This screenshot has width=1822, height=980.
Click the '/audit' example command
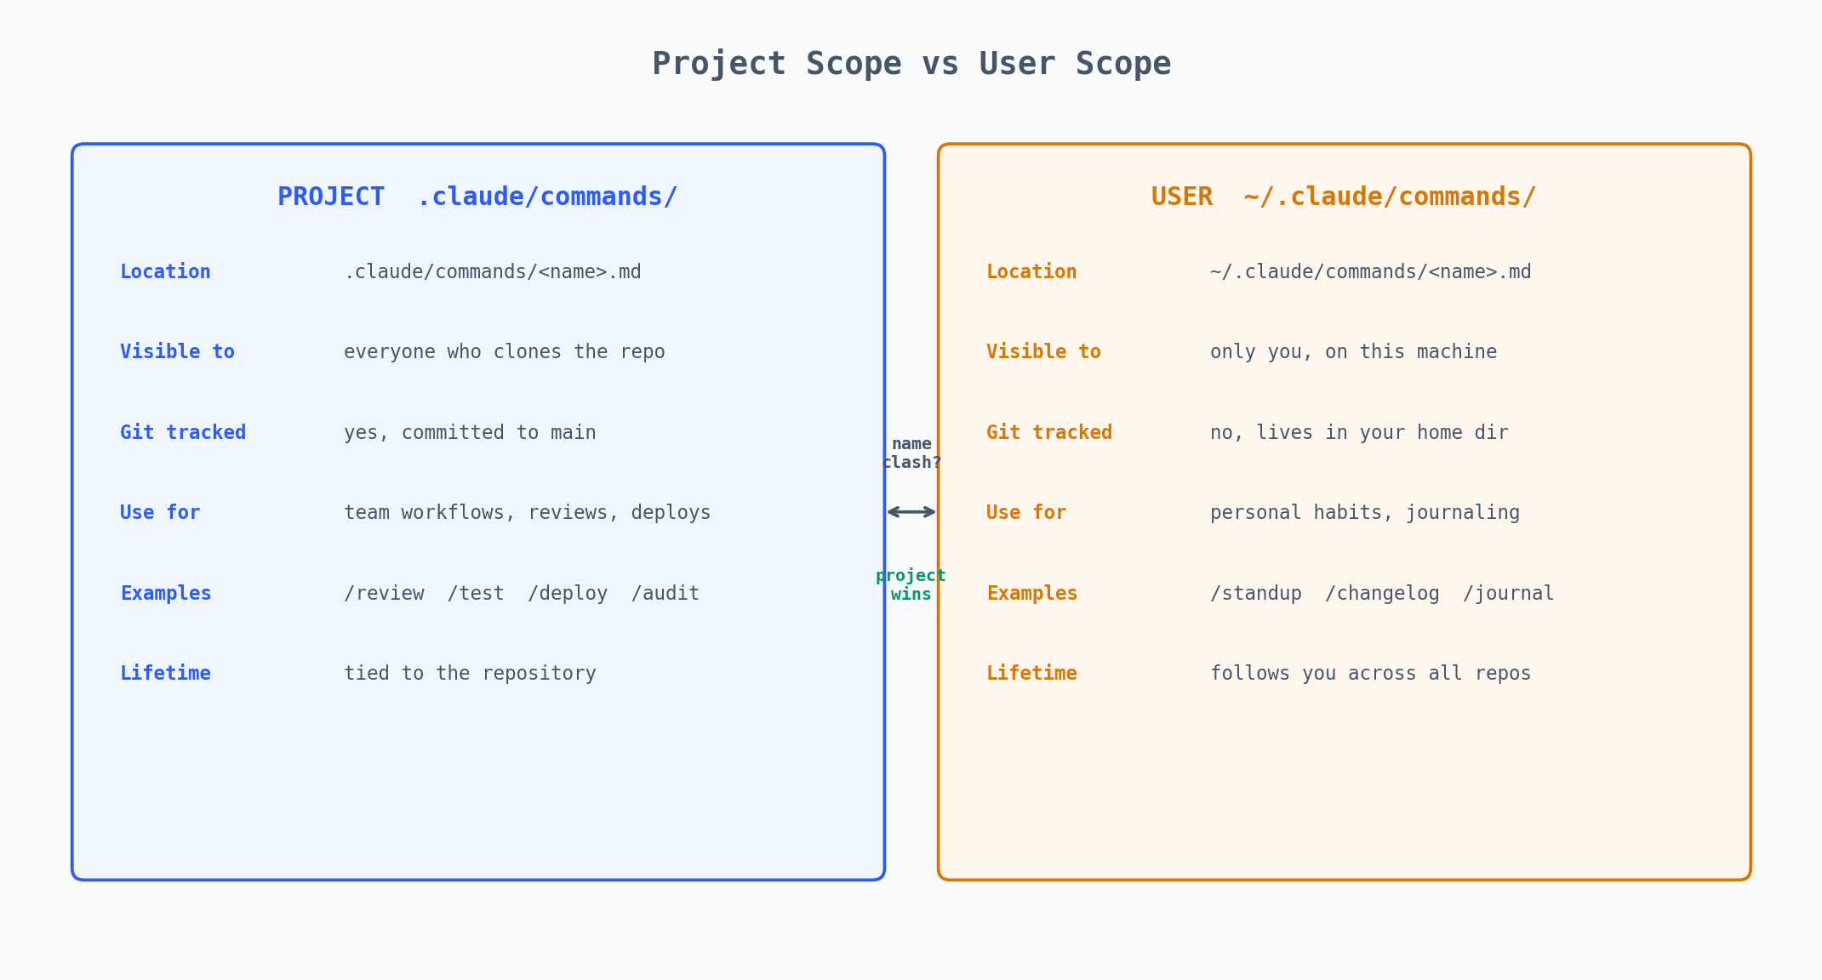pos(665,594)
